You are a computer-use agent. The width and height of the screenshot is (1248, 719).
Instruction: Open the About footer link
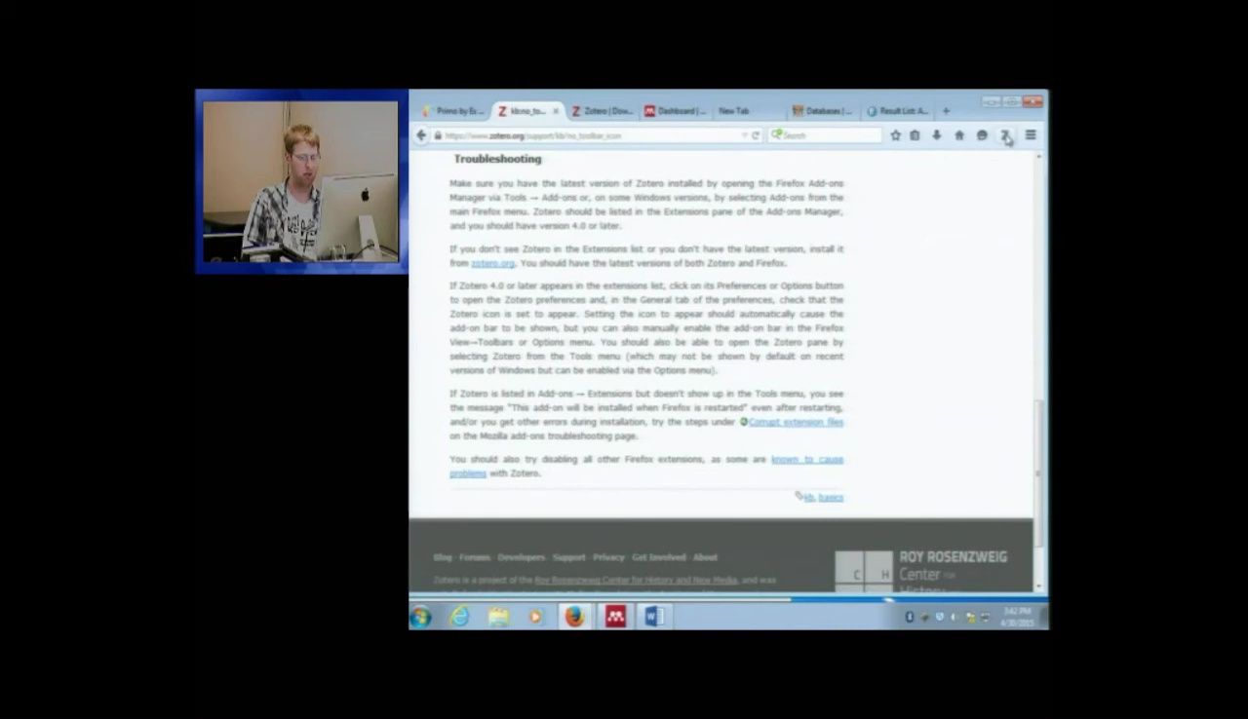tap(705, 557)
